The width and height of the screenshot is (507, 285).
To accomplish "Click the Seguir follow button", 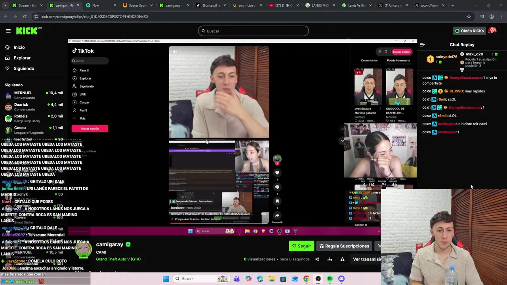I will (x=301, y=246).
